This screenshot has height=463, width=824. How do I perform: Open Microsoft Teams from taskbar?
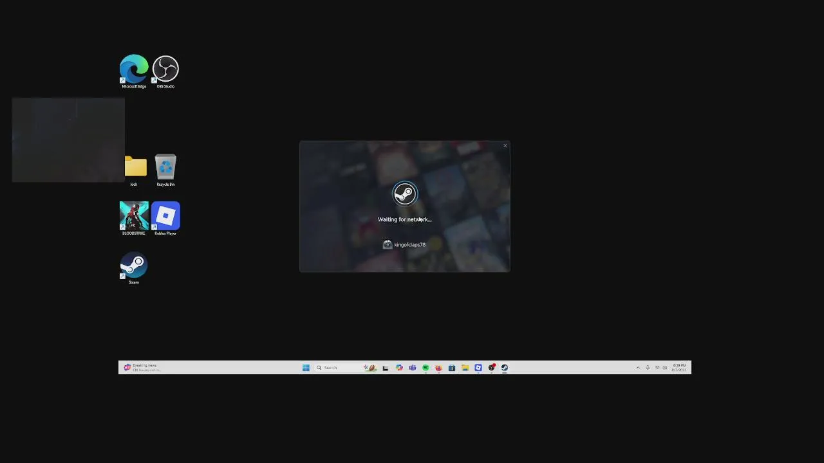coord(413,368)
